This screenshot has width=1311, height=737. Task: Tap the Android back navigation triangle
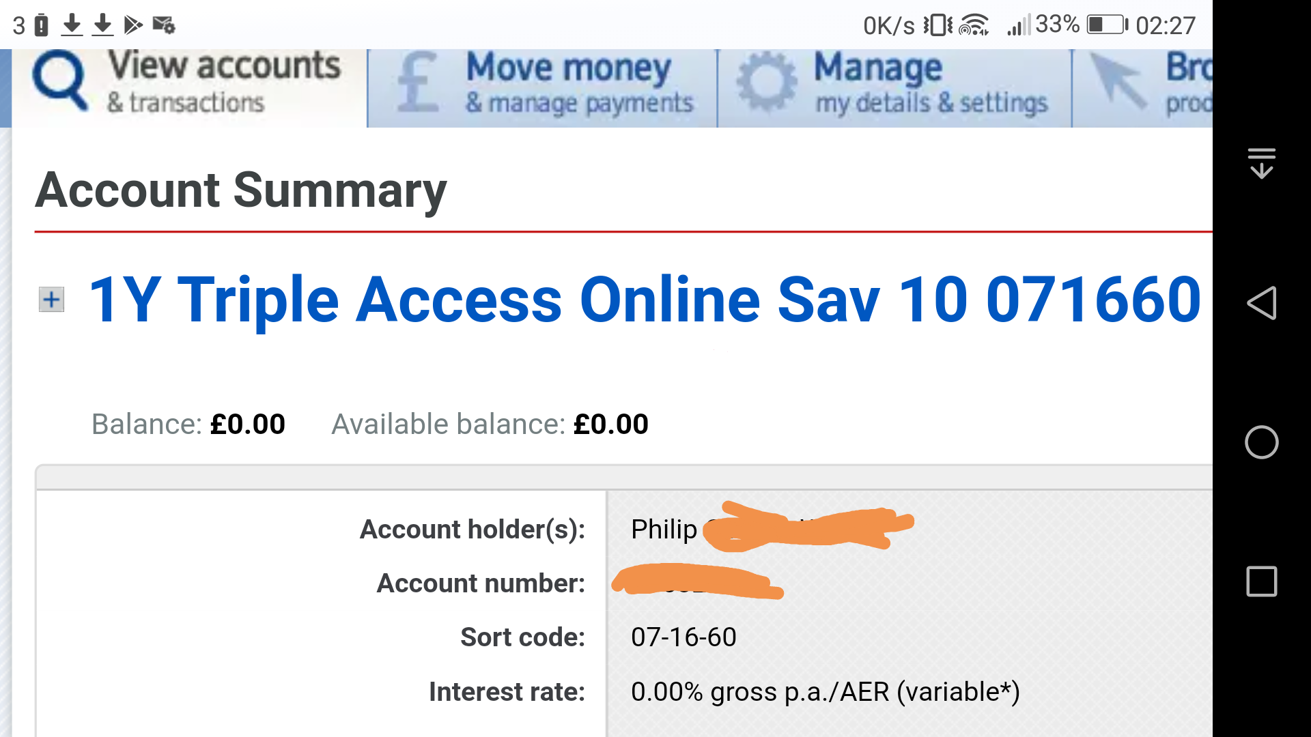[1261, 302]
